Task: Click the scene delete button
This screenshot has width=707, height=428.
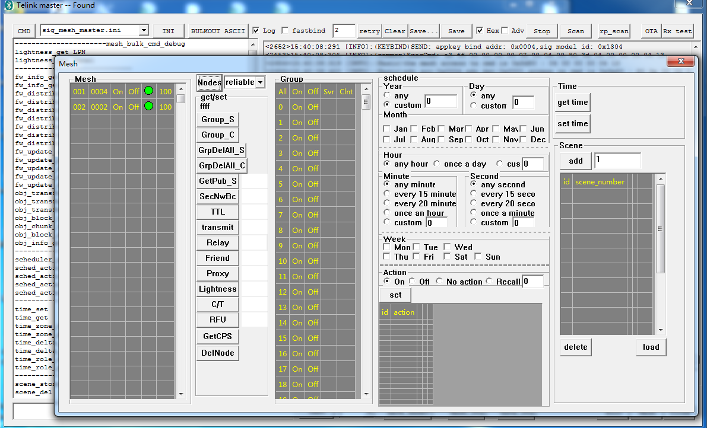Action: coord(576,347)
